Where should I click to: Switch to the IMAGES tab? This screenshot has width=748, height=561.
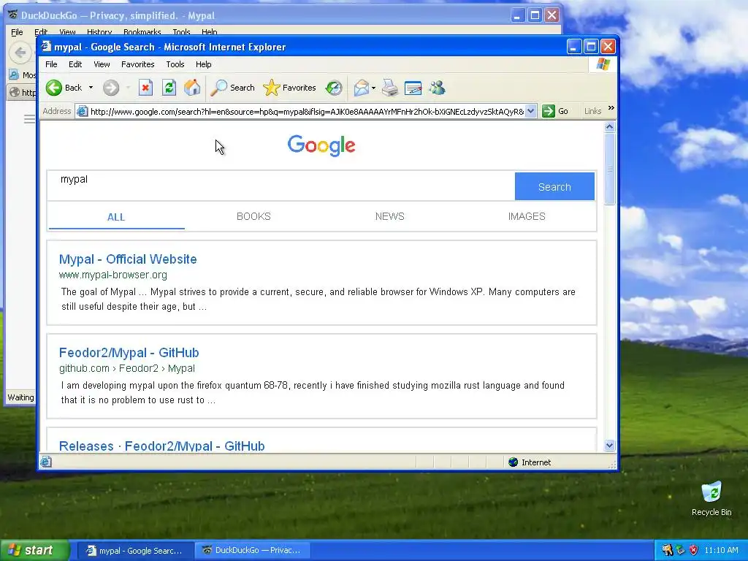coord(527,216)
